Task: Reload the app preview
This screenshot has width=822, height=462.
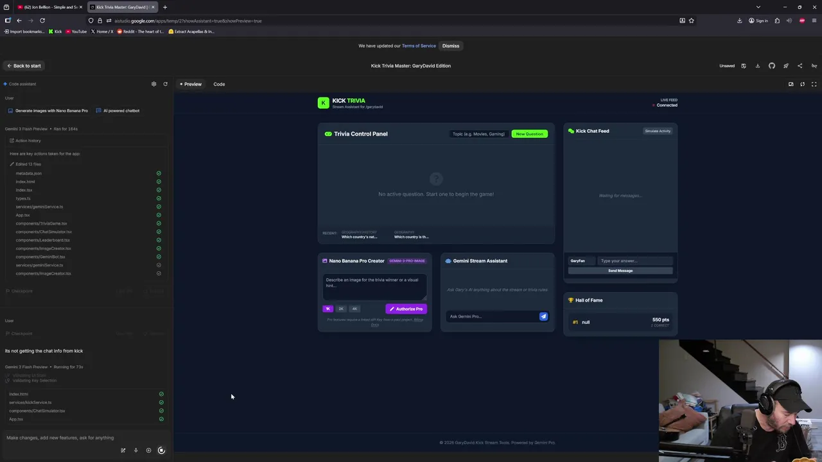Action: pos(802,84)
